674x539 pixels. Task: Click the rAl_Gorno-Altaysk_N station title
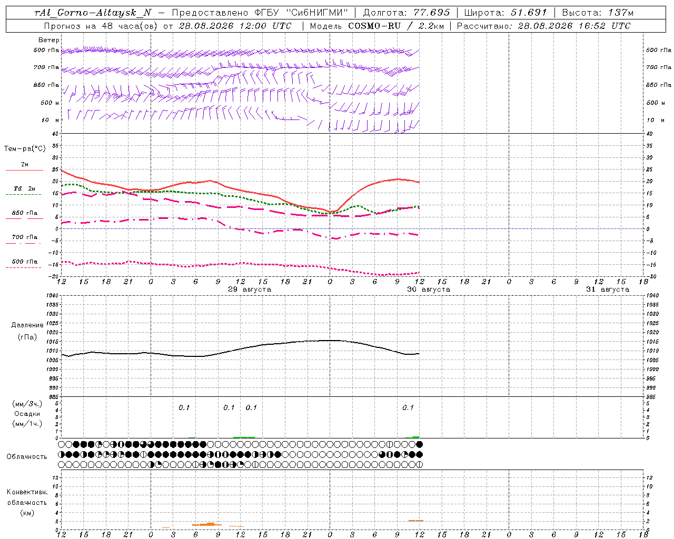[x=92, y=13]
